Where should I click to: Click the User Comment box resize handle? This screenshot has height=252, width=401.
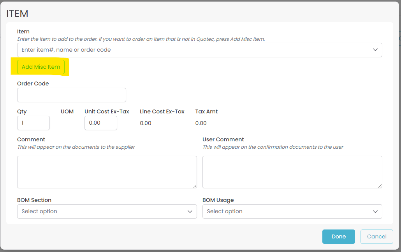[x=380, y=186]
